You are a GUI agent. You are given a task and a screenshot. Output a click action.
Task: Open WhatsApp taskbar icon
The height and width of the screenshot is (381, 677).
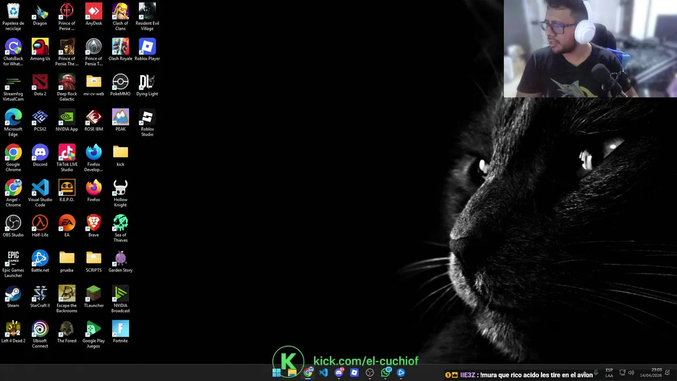pos(386,373)
